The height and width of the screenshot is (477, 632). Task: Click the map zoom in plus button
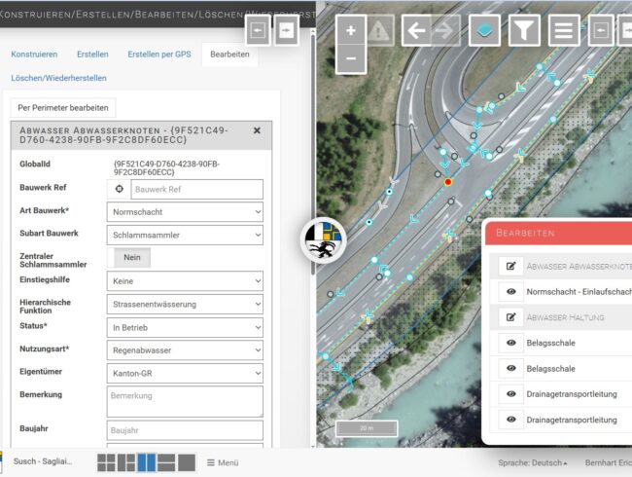click(x=351, y=30)
